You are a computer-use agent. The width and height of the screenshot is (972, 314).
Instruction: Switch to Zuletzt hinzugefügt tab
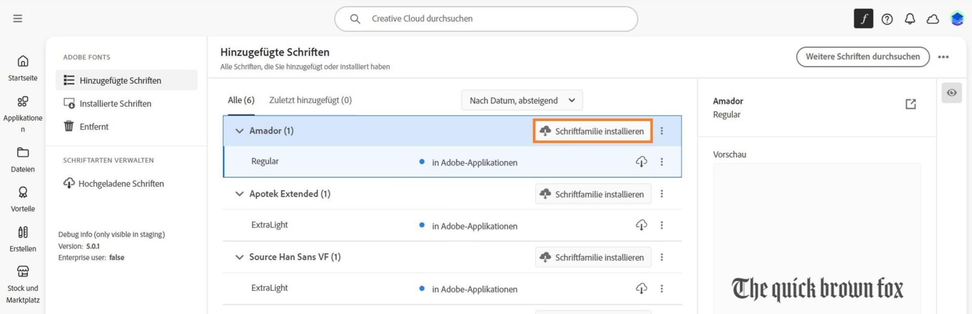pyautogui.click(x=310, y=100)
